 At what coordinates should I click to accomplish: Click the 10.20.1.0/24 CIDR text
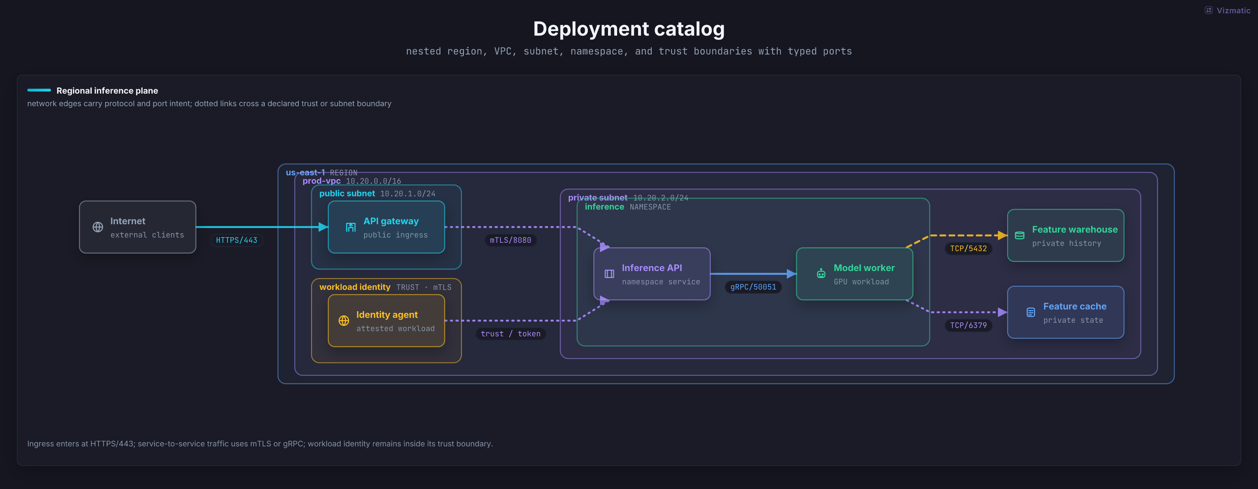pyautogui.click(x=408, y=194)
